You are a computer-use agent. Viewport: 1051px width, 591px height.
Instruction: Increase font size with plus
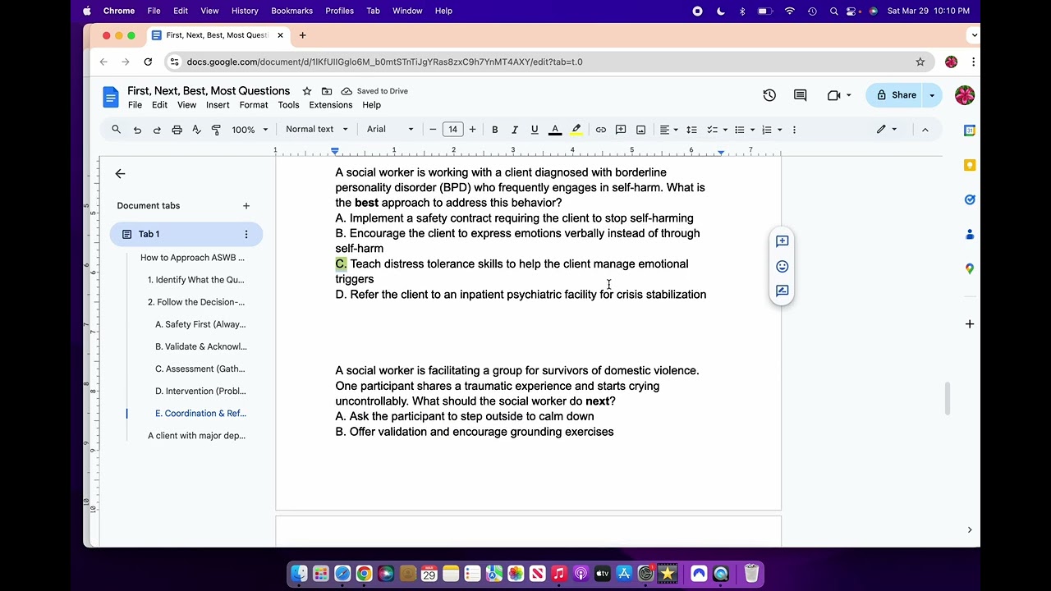(x=472, y=130)
